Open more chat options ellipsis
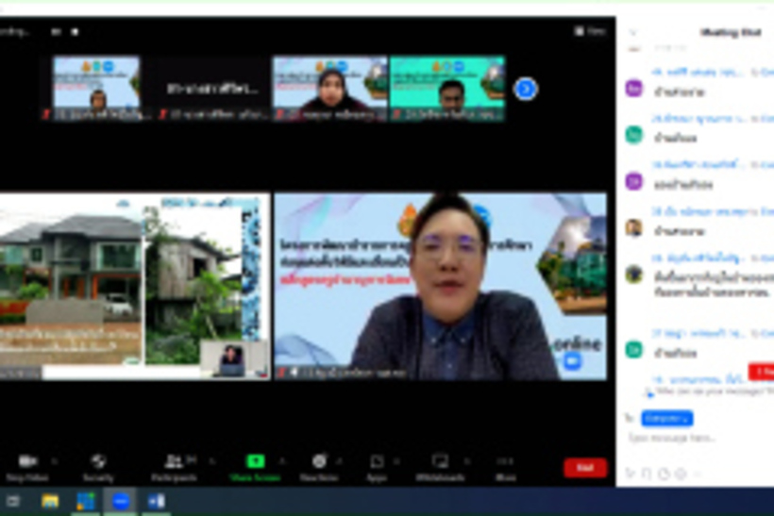Screen dimensions: 774x516 click(698, 474)
